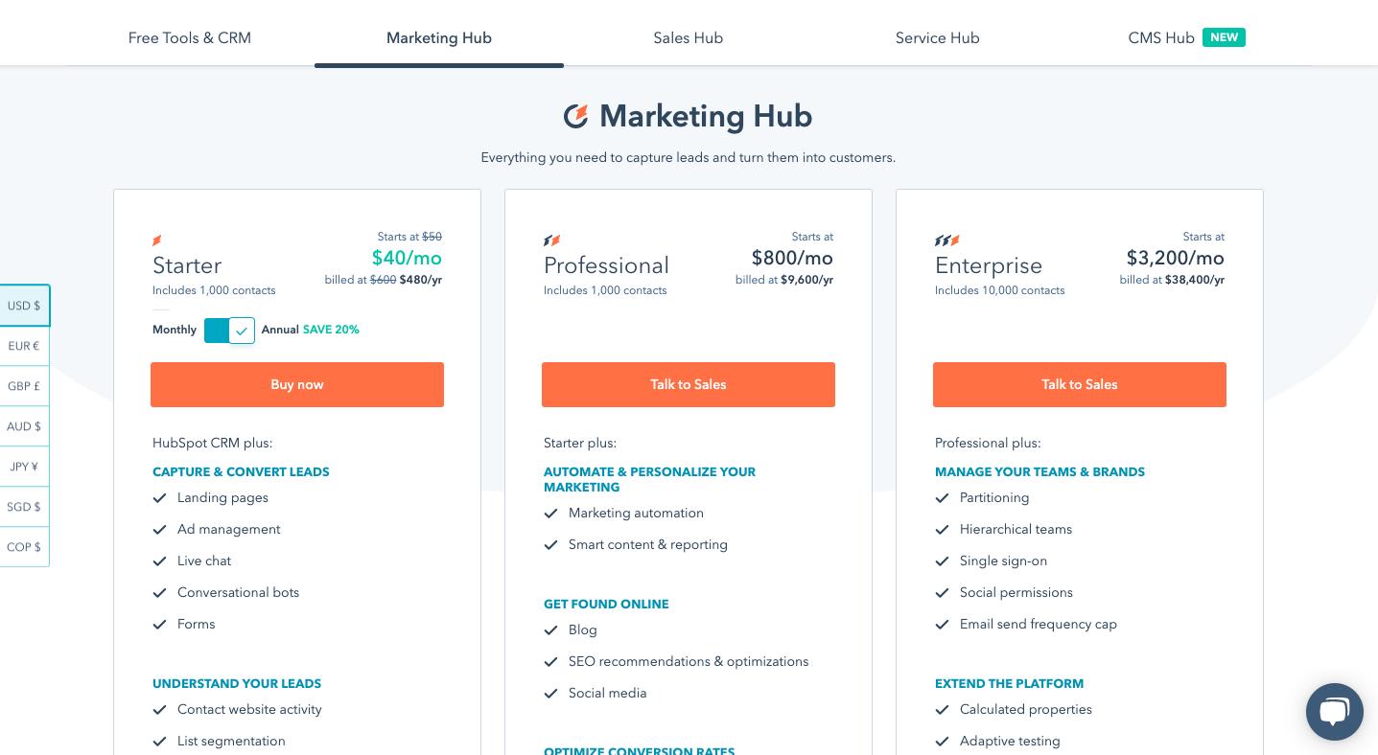The width and height of the screenshot is (1378, 755).
Task: Click the SAVE 20% text
Action: 331,330
